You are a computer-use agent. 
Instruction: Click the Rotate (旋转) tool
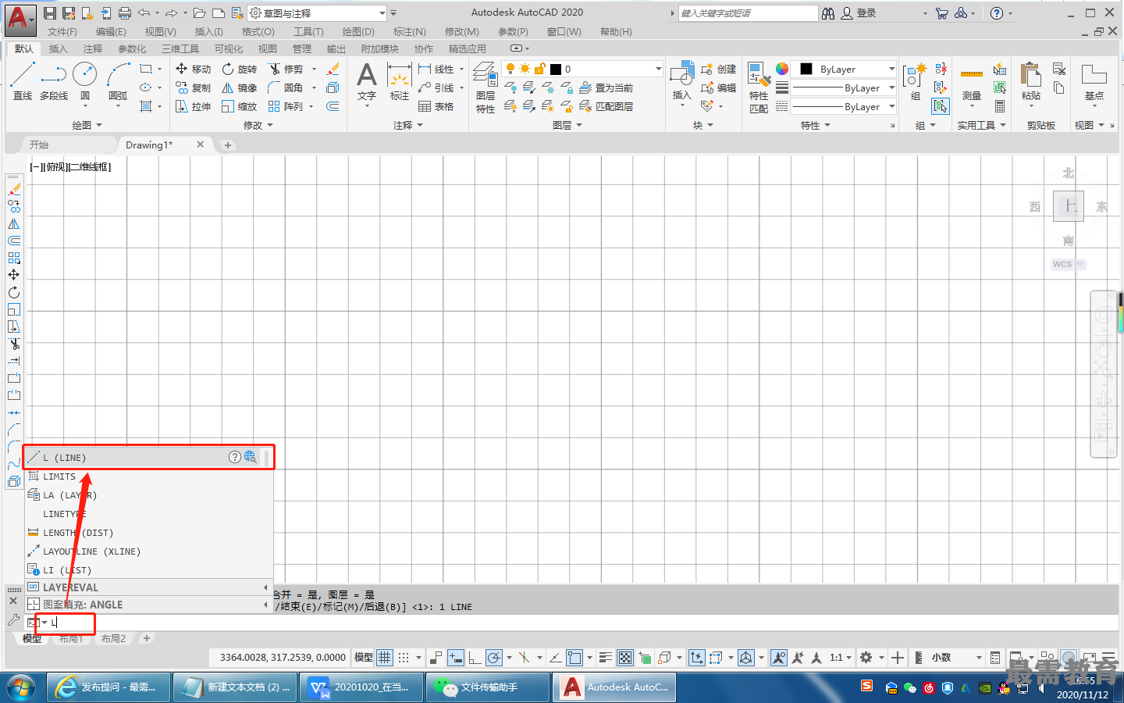[239, 69]
